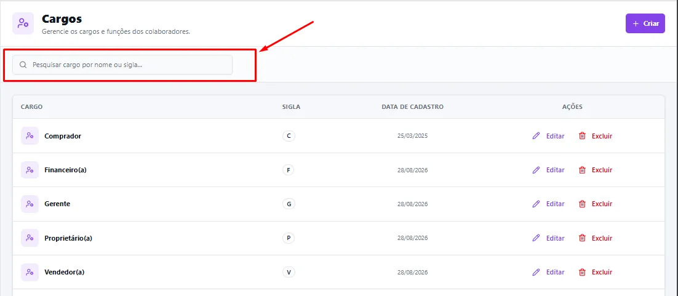Image resolution: width=678 pixels, height=296 pixels.
Task: Delete the Financeiro(a) role
Action: tap(596, 170)
